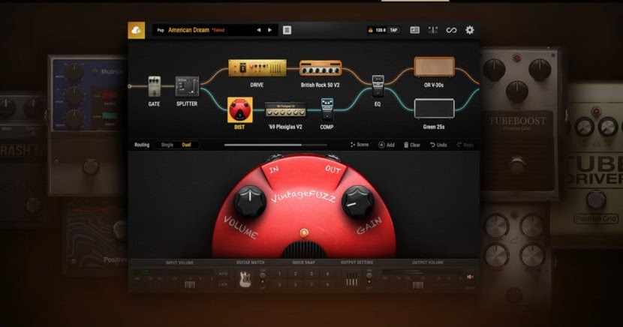Select Quick Snap slot 2
The width and height of the screenshot is (623, 327).
pyautogui.click(x=295, y=274)
